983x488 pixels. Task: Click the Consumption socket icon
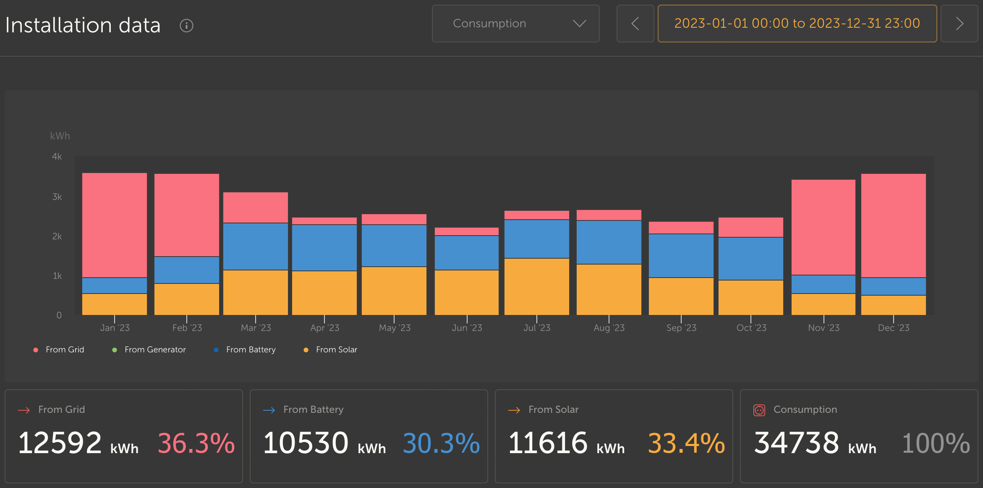tap(759, 410)
